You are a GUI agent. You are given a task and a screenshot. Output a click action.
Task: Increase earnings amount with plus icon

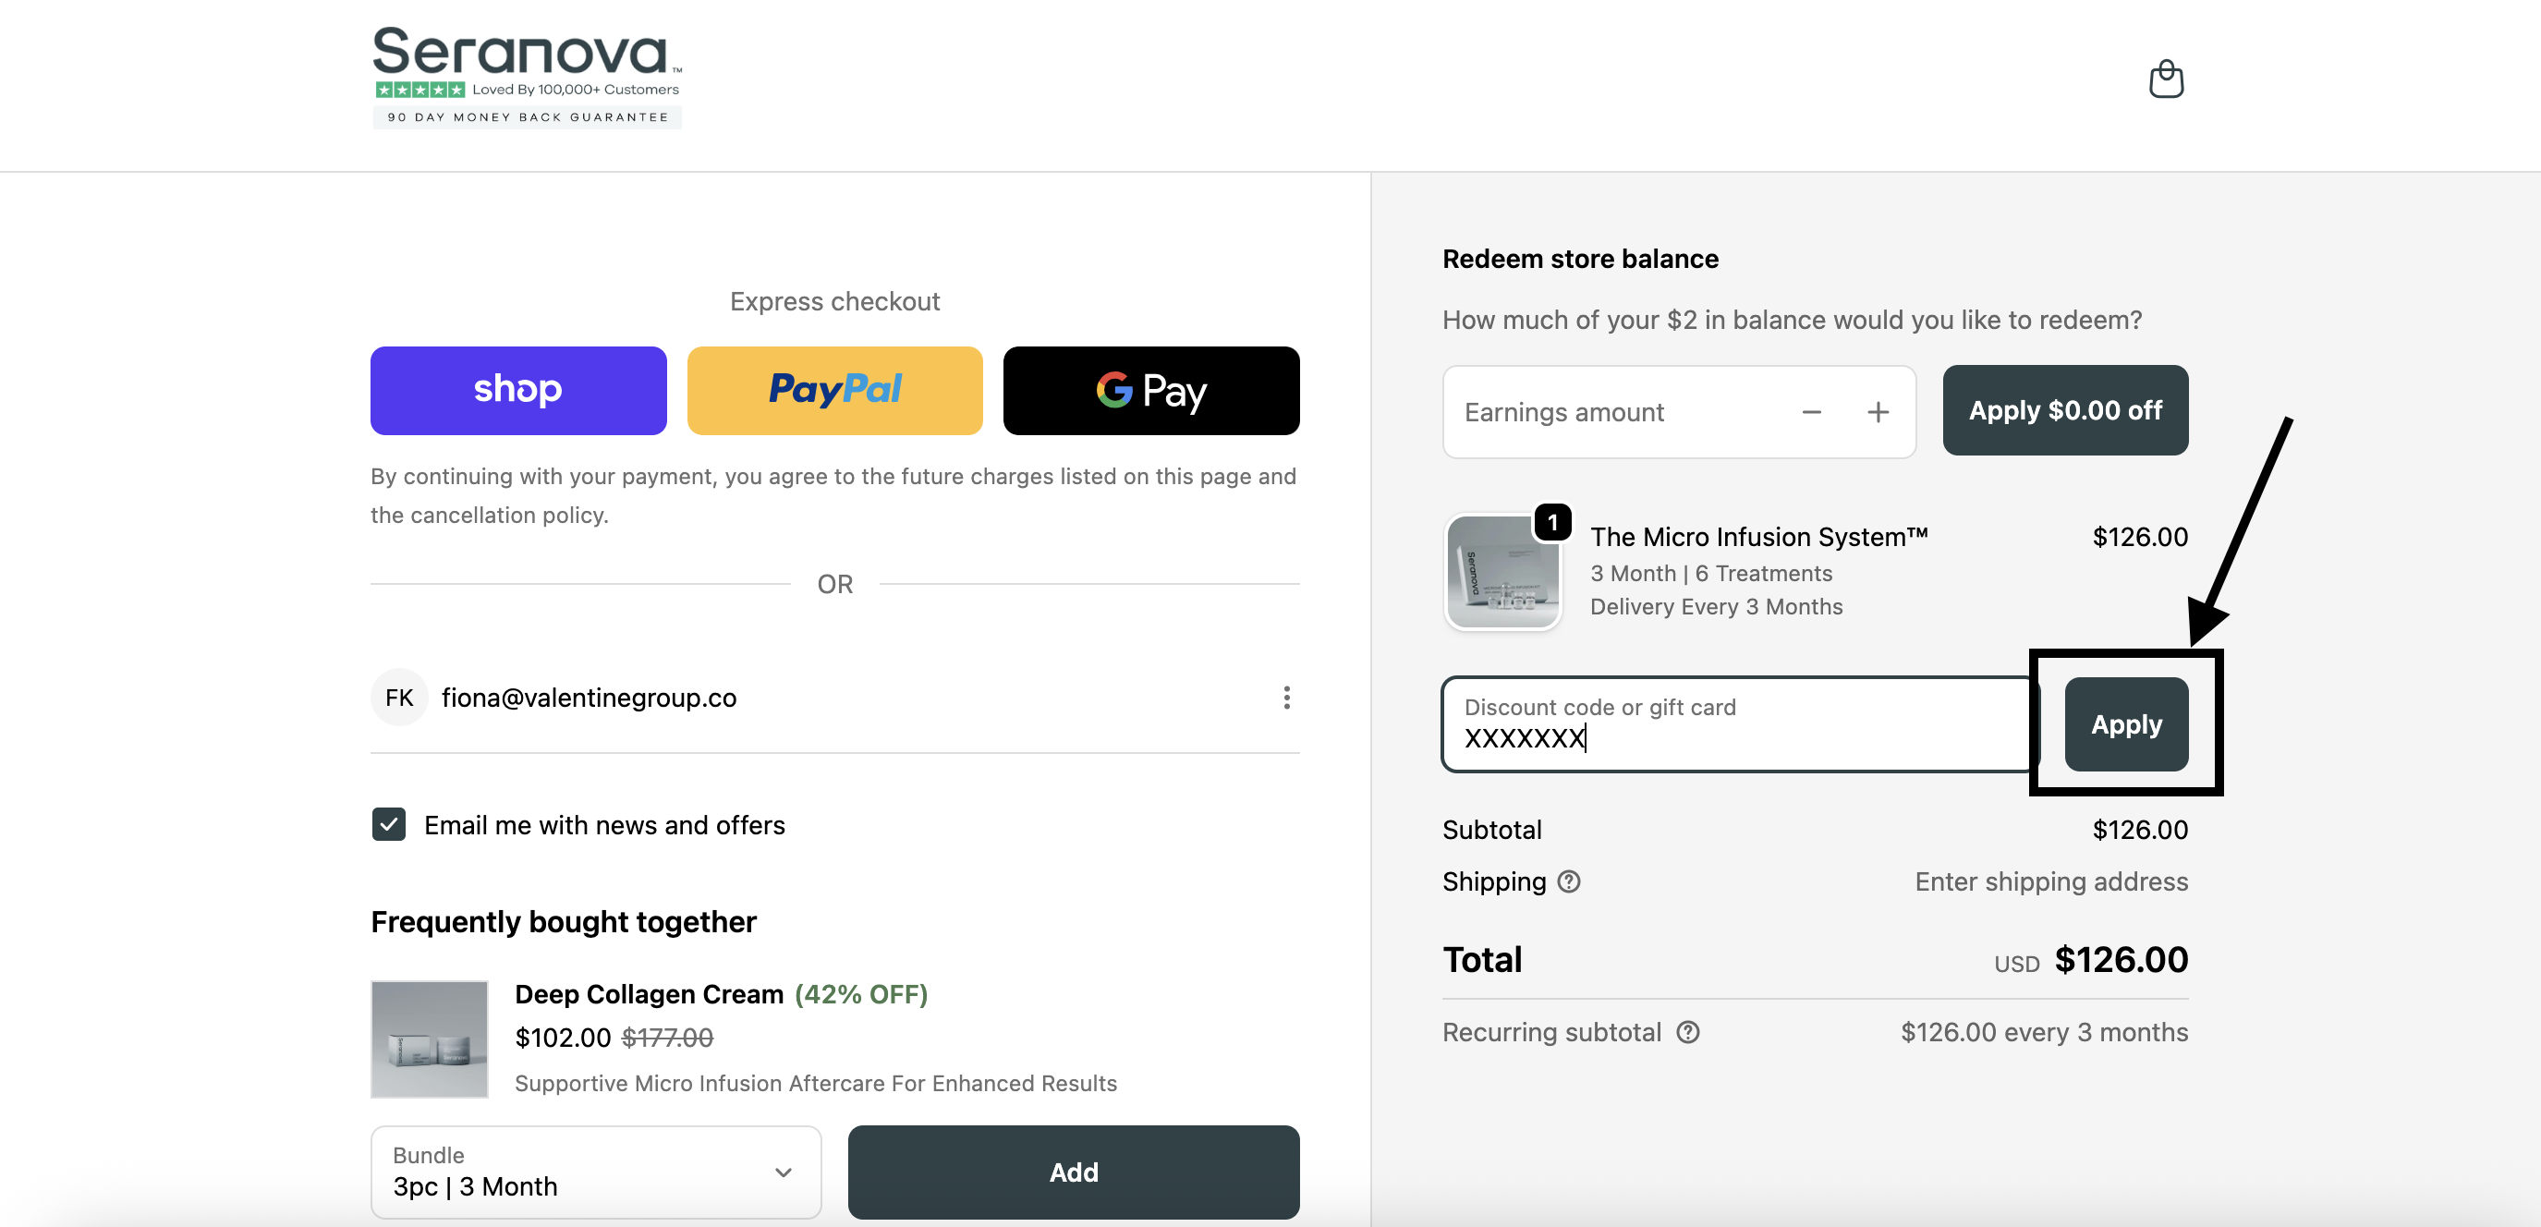tap(1878, 412)
